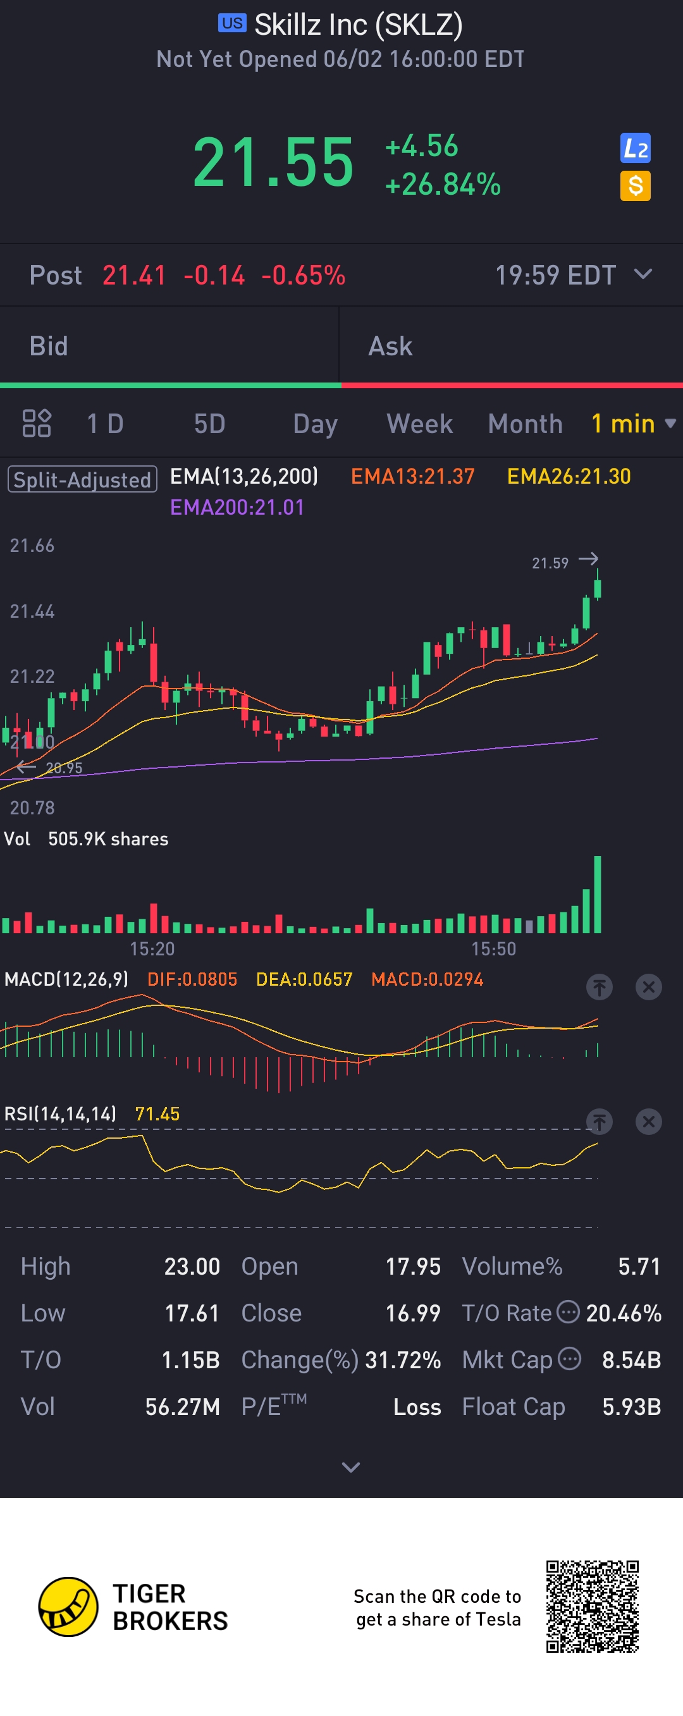Tap the Vol 56.27M value
This screenshot has width=683, height=1716.
coord(183,1407)
